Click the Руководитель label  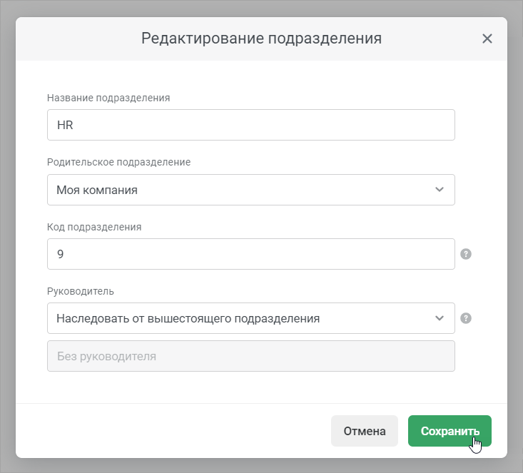click(81, 291)
